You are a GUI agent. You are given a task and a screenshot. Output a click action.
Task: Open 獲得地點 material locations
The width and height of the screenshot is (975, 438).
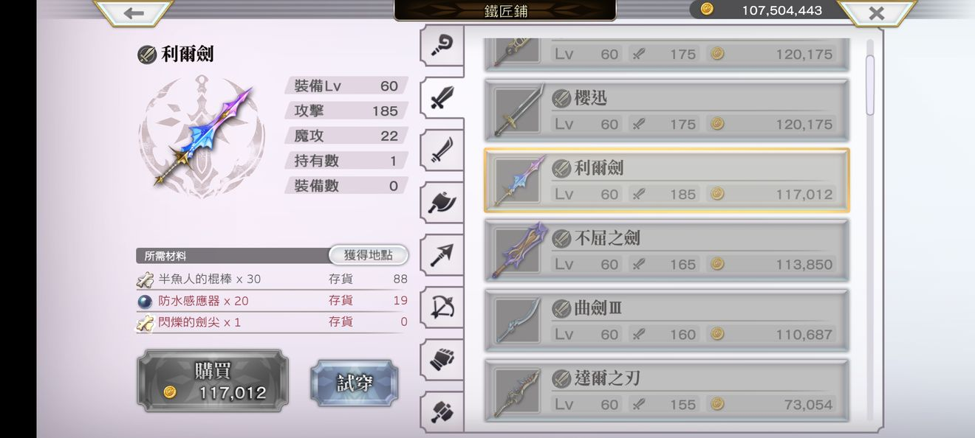(368, 255)
